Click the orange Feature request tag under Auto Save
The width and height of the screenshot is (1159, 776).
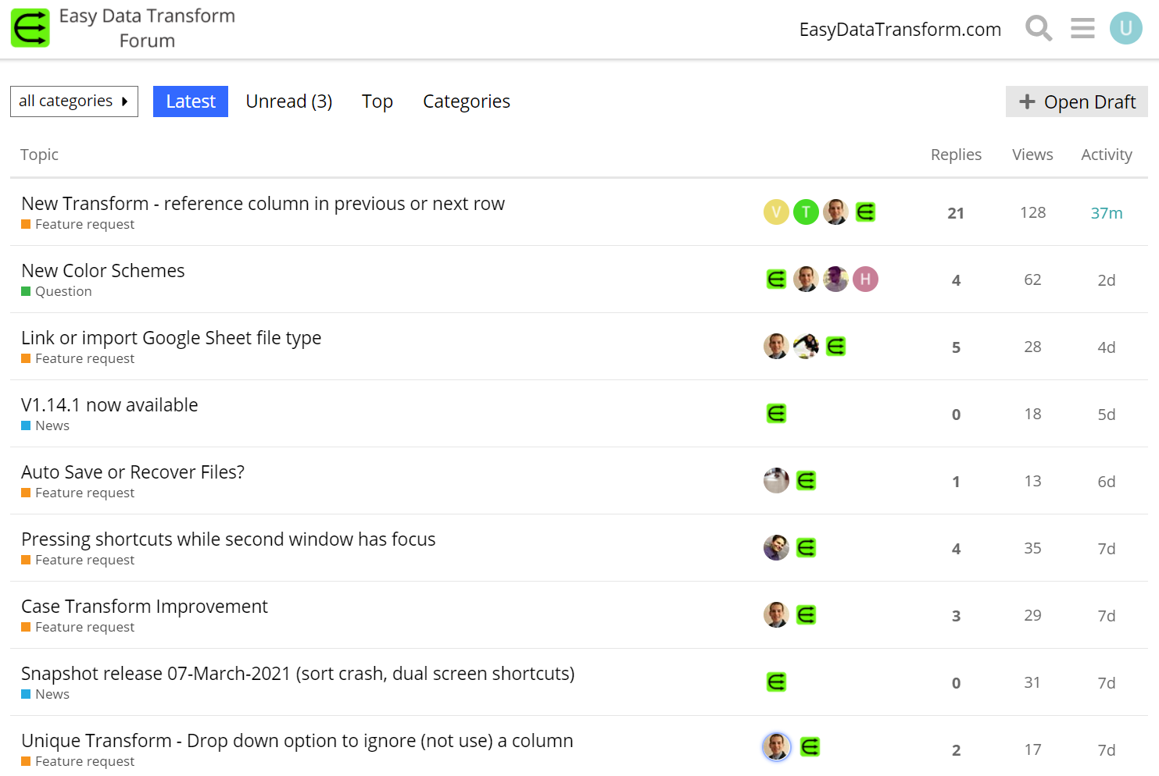(x=84, y=493)
